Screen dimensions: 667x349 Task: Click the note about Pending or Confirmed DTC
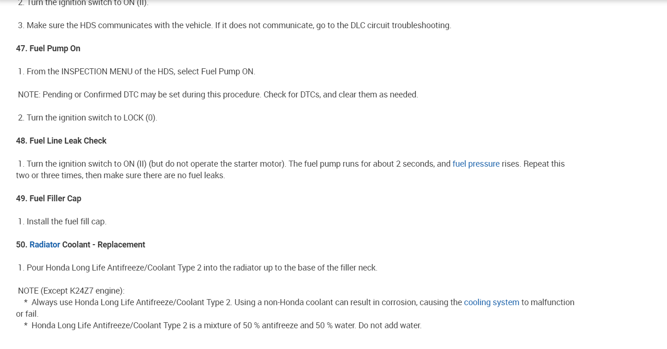[218, 95]
